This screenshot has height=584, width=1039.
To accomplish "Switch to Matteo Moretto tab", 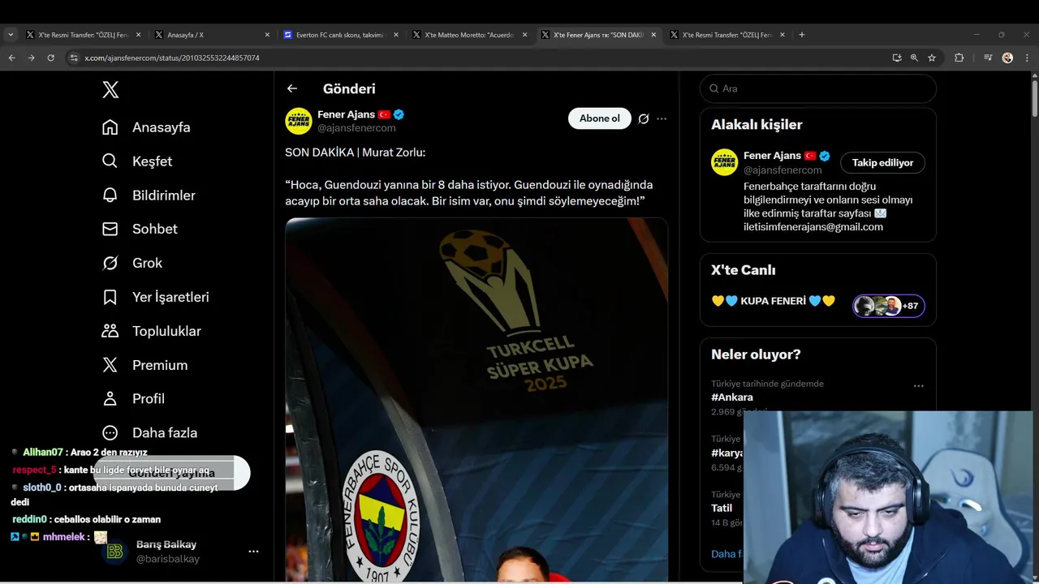I will tap(471, 35).
